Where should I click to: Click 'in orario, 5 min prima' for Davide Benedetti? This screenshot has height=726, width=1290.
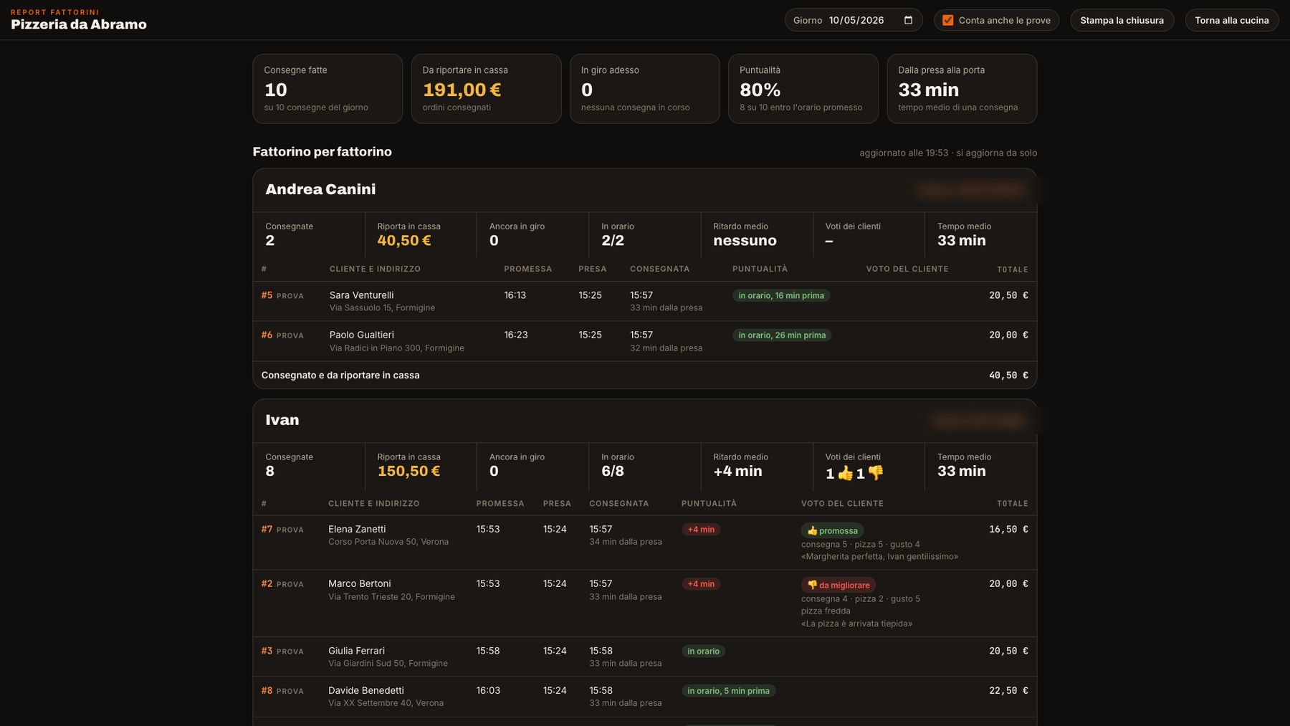click(728, 691)
